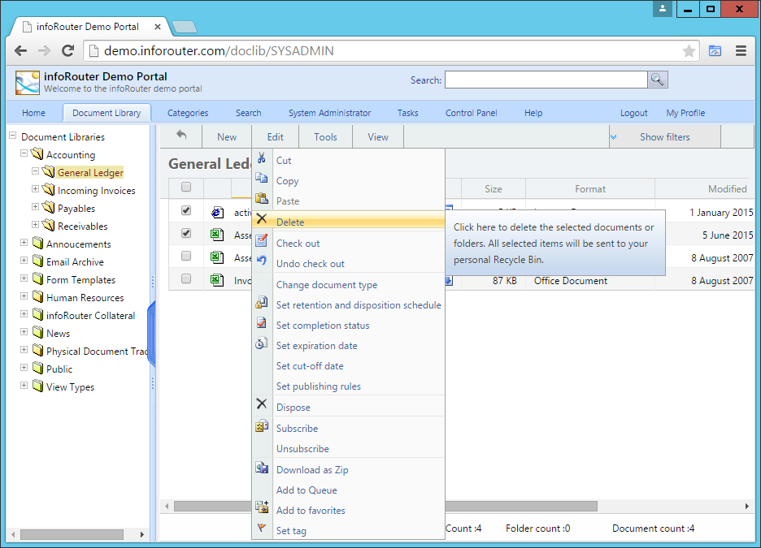Click the horizontal scrollbar of document list

click(386, 507)
